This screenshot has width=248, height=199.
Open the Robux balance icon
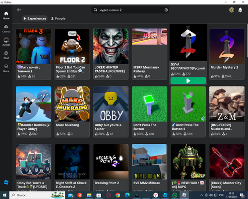point(232,10)
